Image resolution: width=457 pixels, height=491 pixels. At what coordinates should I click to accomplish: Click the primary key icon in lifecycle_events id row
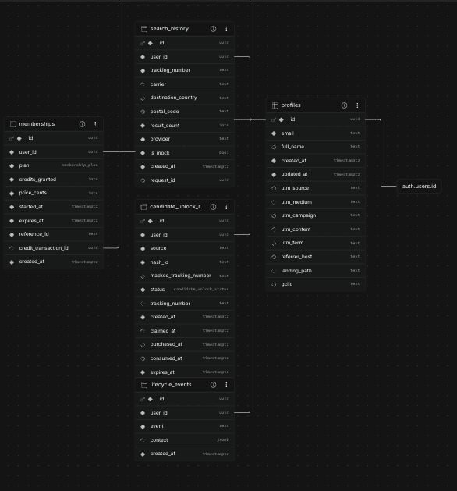[x=142, y=399]
